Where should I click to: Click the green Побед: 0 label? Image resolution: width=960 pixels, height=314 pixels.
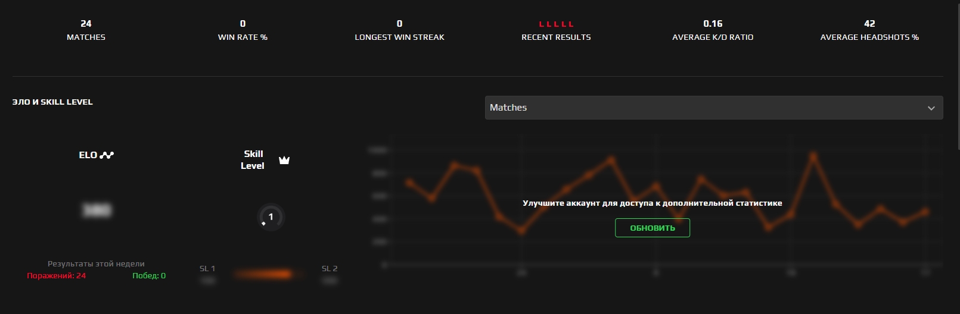149,276
